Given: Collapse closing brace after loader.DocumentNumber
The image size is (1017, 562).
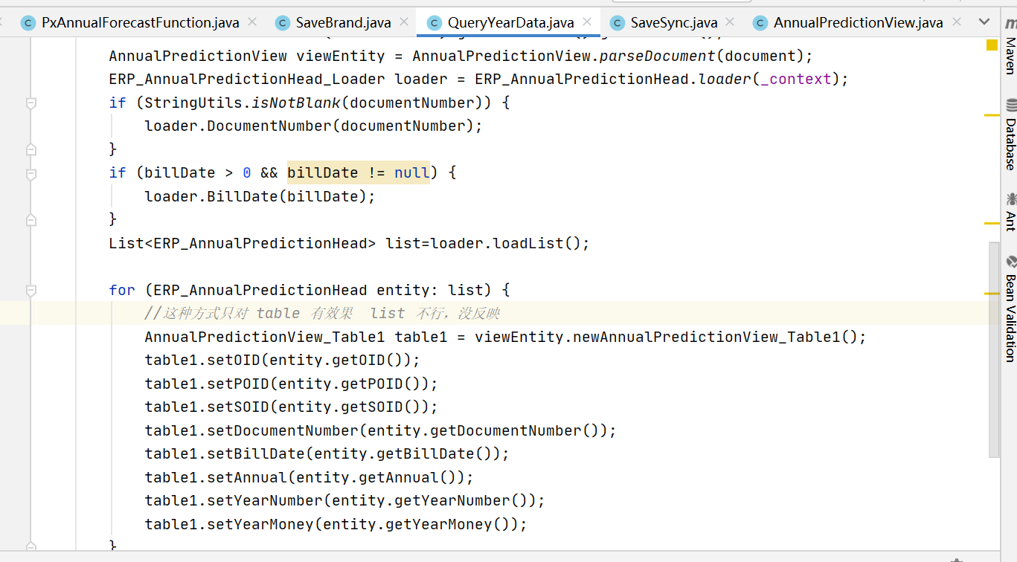Looking at the screenshot, I should (31, 149).
